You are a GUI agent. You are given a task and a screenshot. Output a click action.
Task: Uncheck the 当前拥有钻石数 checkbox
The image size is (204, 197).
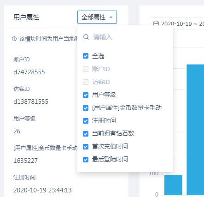(86, 134)
